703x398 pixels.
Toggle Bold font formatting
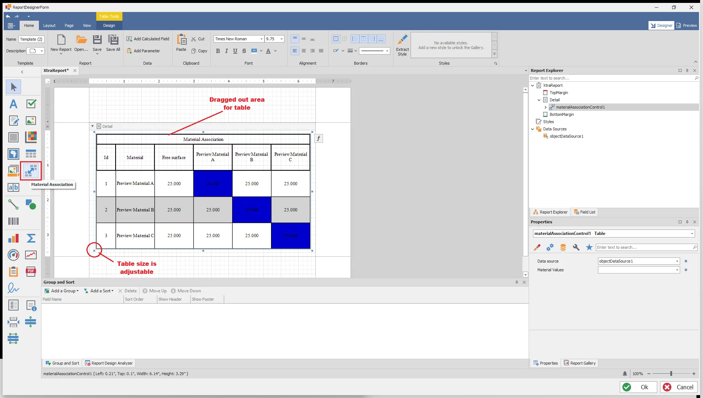[218, 51]
